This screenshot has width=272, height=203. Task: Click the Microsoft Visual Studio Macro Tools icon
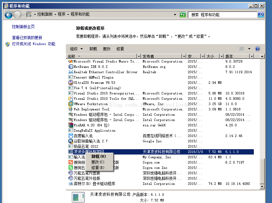pos(71,61)
